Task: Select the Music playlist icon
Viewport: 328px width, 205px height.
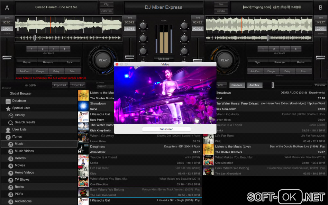Action: tap(11, 144)
